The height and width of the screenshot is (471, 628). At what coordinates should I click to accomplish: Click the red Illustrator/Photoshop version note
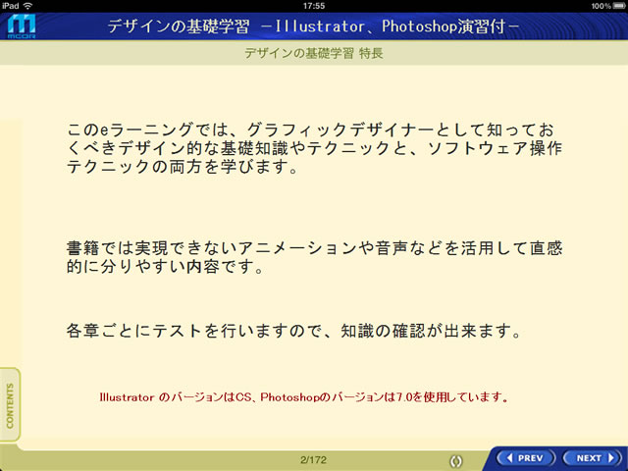(x=304, y=397)
